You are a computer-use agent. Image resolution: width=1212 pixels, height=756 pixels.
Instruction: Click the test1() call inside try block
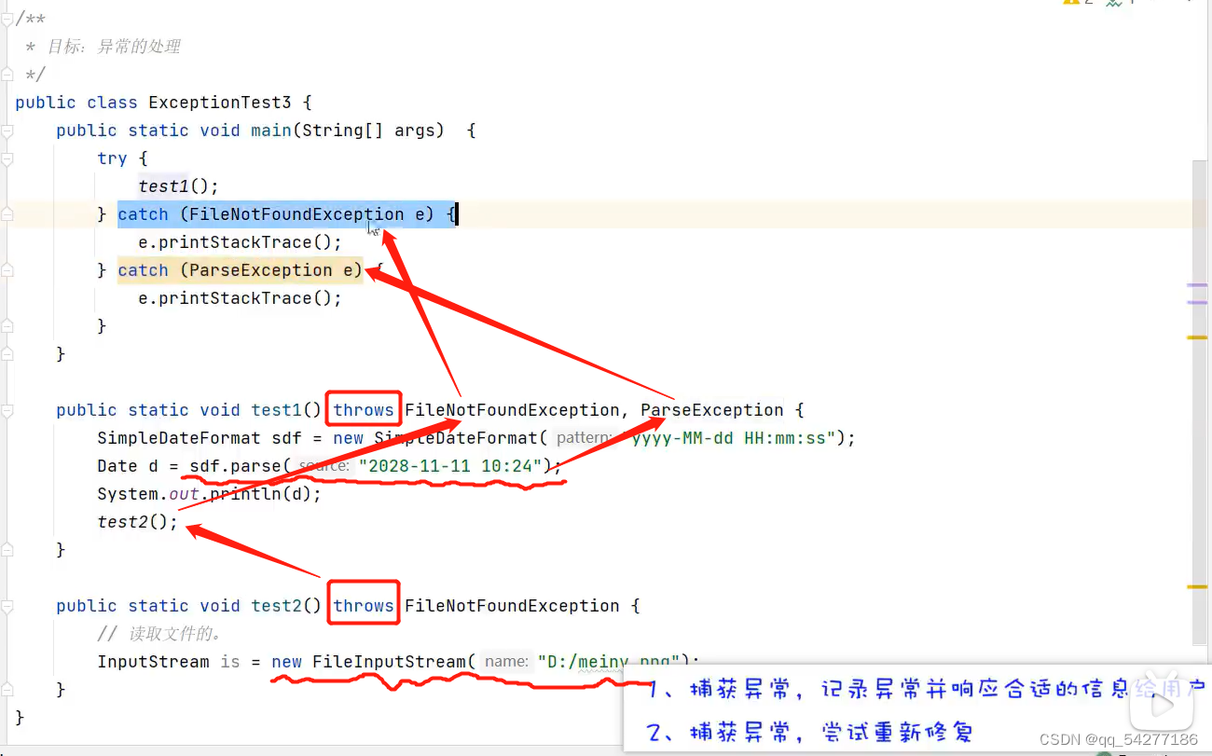point(178,186)
